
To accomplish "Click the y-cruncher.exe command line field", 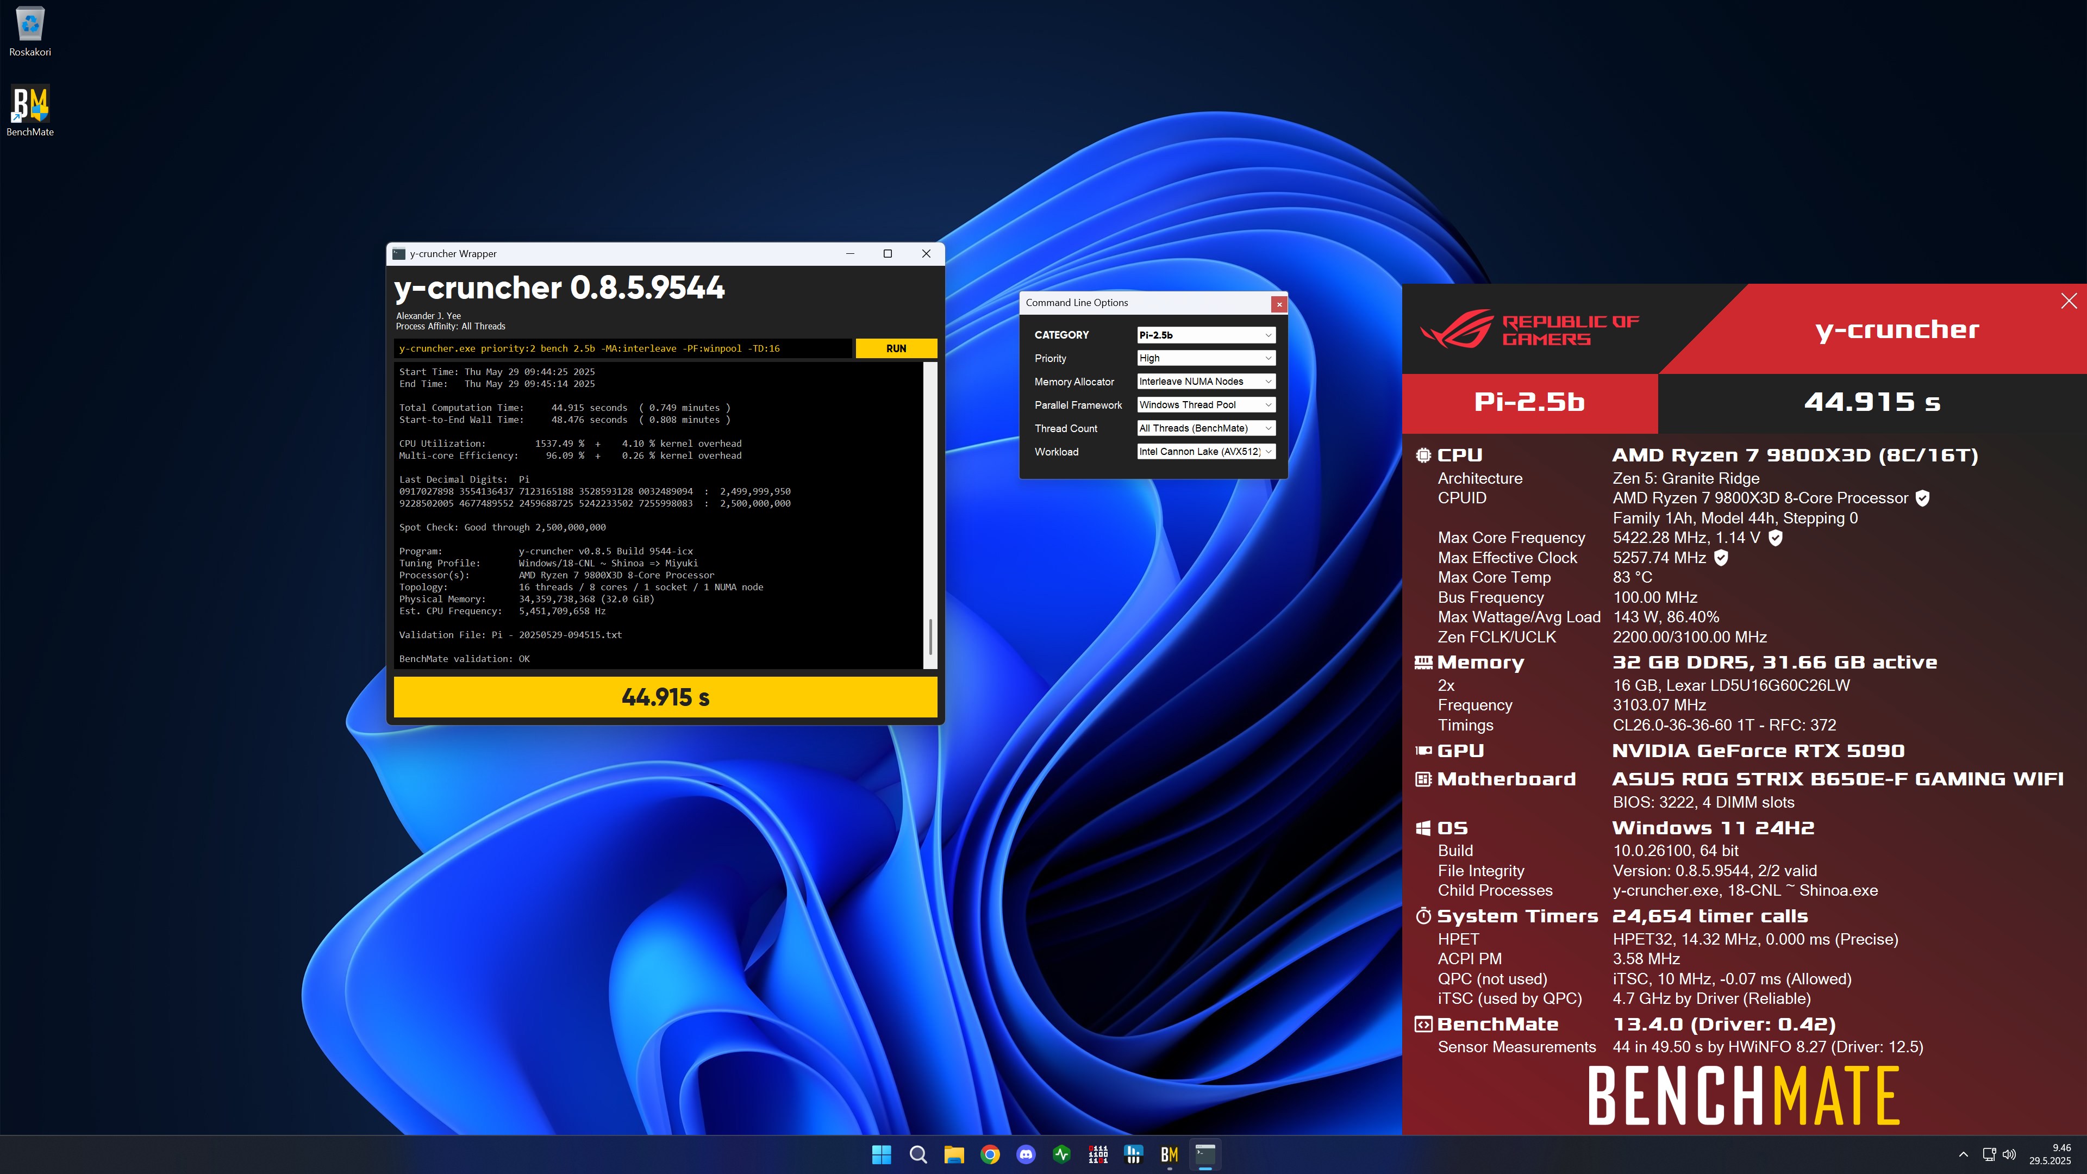I will 622,348.
